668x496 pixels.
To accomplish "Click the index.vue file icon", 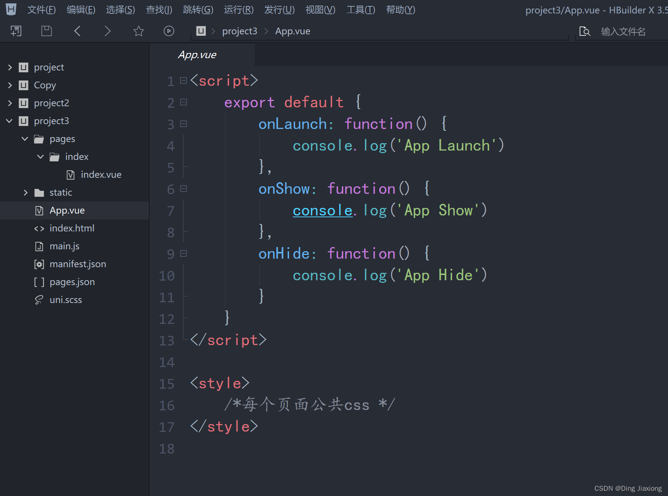I will pyautogui.click(x=70, y=175).
